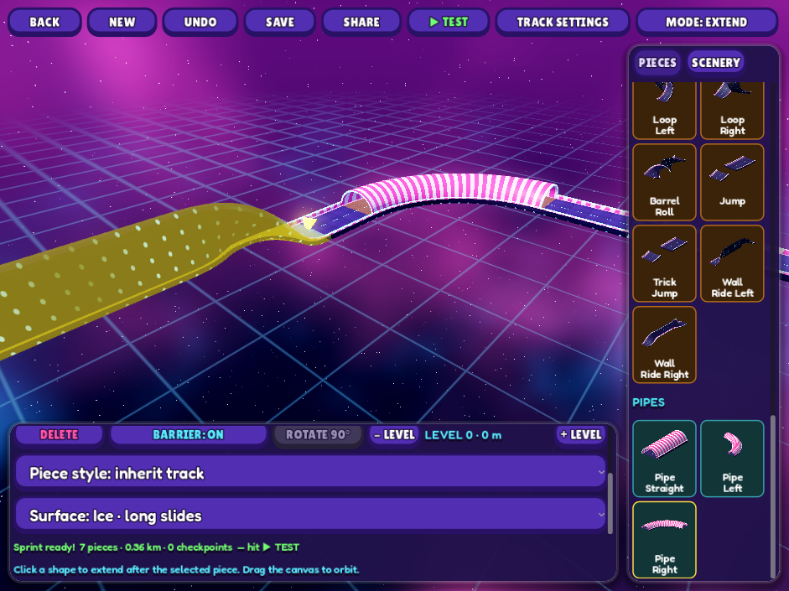Add a Pipe Left piece
The height and width of the screenshot is (591, 789).
pyautogui.click(x=732, y=459)
